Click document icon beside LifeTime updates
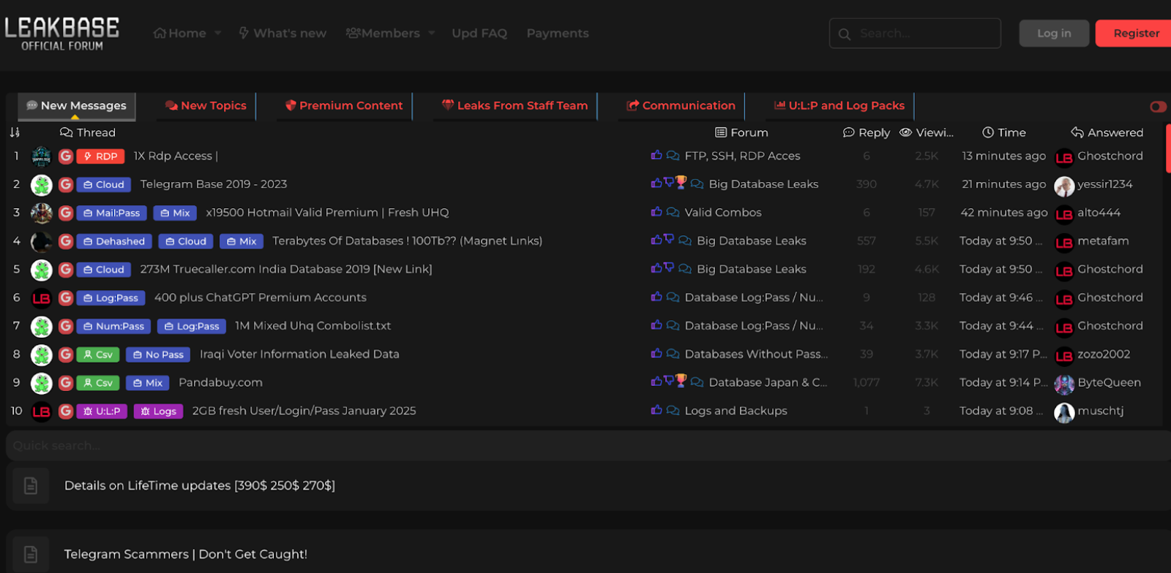 31,485
